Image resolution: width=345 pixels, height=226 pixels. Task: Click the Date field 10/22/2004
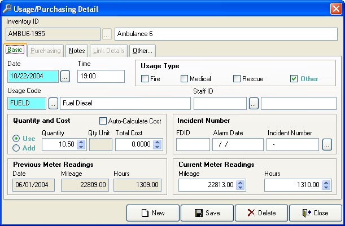33,77
